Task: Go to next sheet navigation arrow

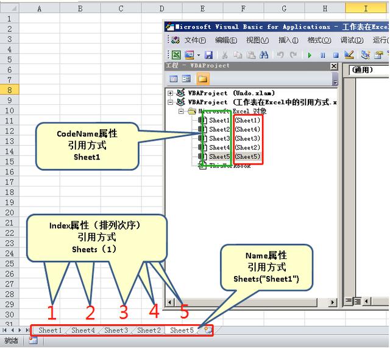Action: pos(19,330)
